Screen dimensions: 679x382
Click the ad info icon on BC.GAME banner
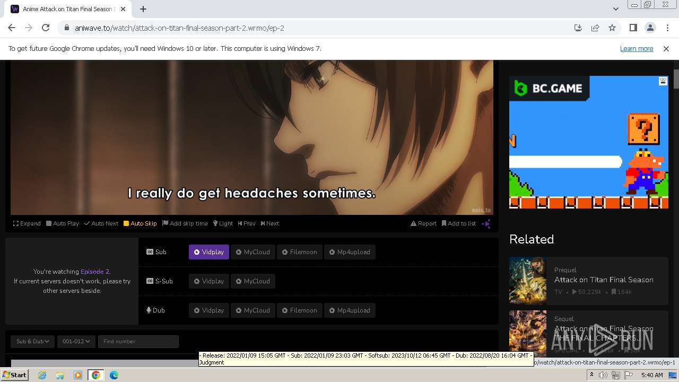(663, 81)
